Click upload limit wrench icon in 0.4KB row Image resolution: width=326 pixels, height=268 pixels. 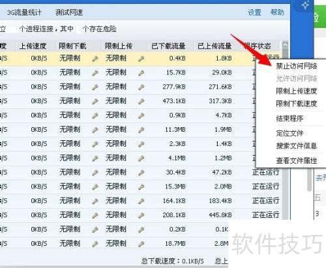point(141,59)
